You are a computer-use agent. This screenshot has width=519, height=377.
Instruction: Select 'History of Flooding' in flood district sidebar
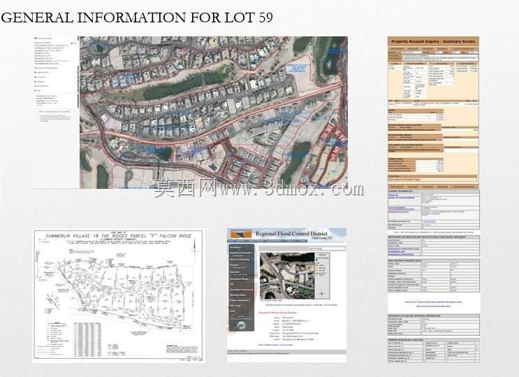(241, 259)
